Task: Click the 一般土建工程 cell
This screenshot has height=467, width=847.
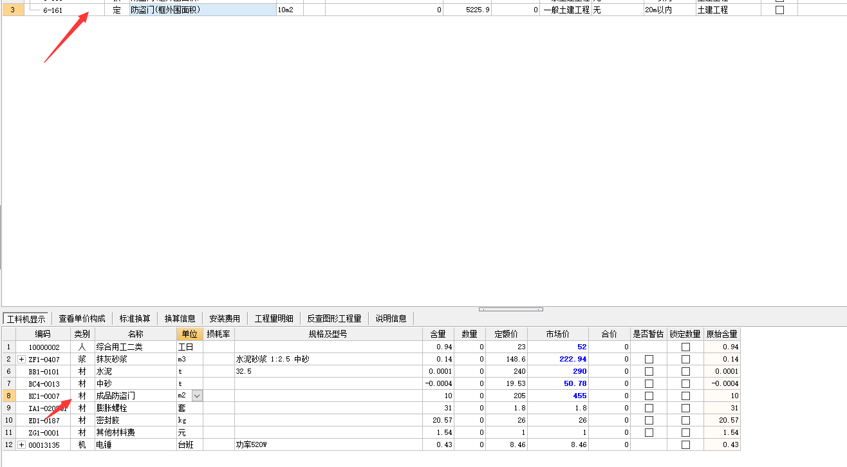Action: coord(566,10)
